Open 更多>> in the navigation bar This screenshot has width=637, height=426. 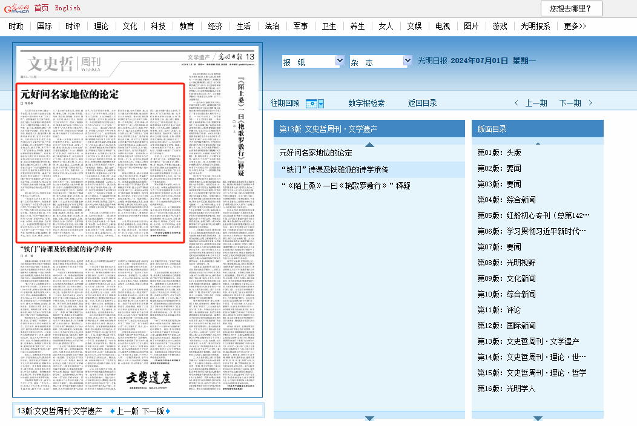click(x=575, y=26)
